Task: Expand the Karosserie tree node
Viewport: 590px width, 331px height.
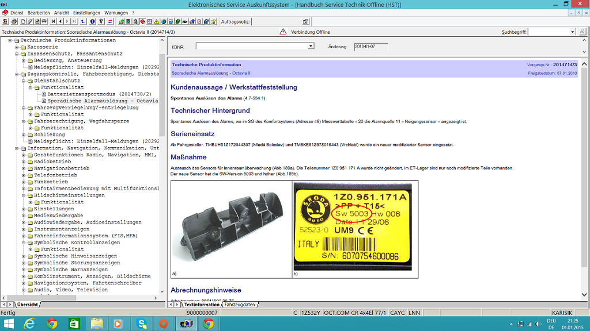Action: pos(17,47)
